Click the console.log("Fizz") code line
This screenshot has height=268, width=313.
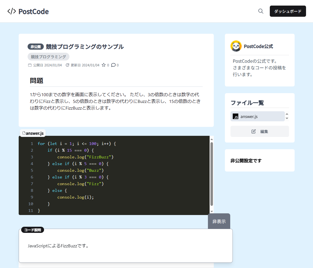pyautogui.click(x=81, y=184)
